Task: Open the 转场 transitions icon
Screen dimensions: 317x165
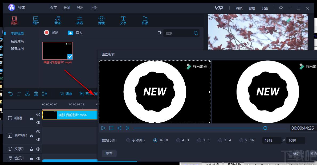Action: 79,19
